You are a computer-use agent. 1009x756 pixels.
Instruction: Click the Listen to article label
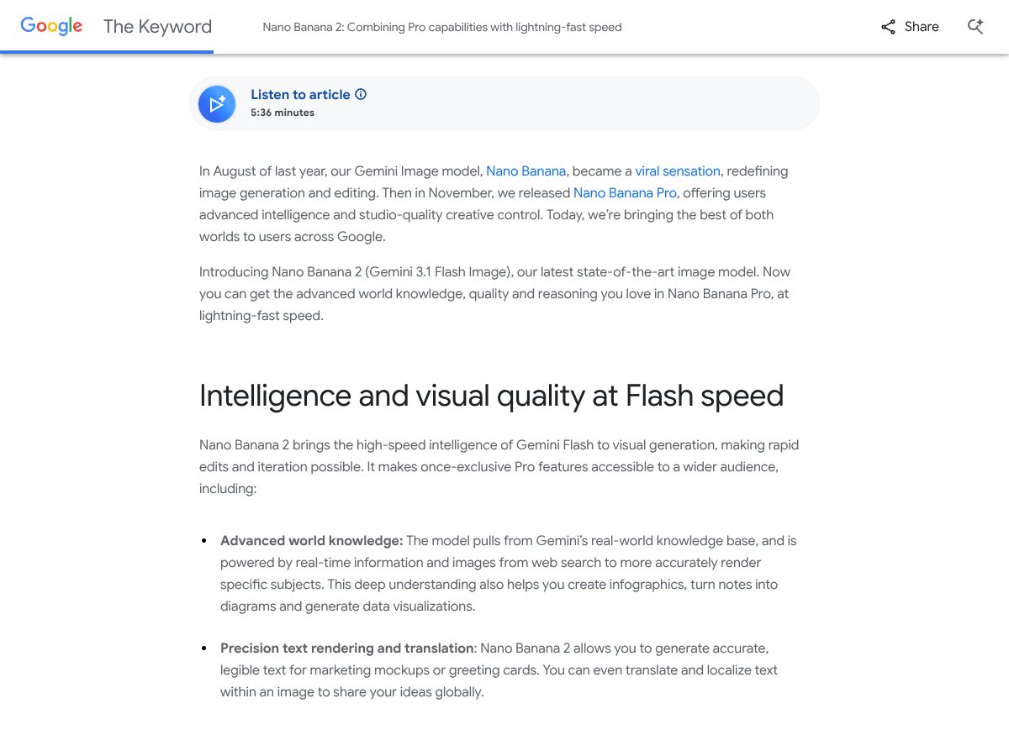300,95
